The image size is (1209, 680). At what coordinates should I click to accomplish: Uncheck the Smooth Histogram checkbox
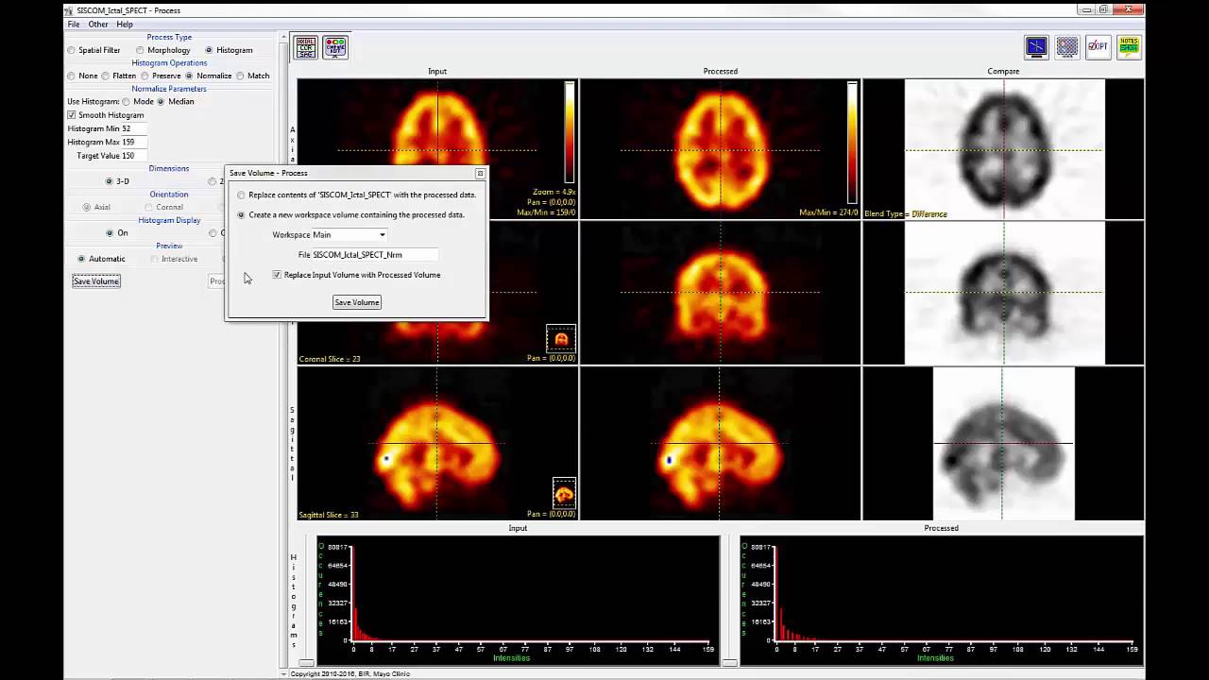tap(72, 115)
